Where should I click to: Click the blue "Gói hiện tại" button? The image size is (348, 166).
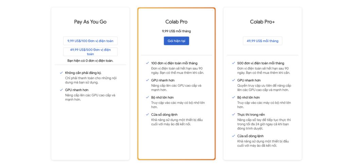(x=176, y=41)
